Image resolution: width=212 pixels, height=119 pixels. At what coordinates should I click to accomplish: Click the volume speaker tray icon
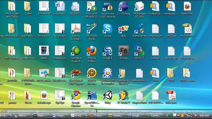(195, 115)
